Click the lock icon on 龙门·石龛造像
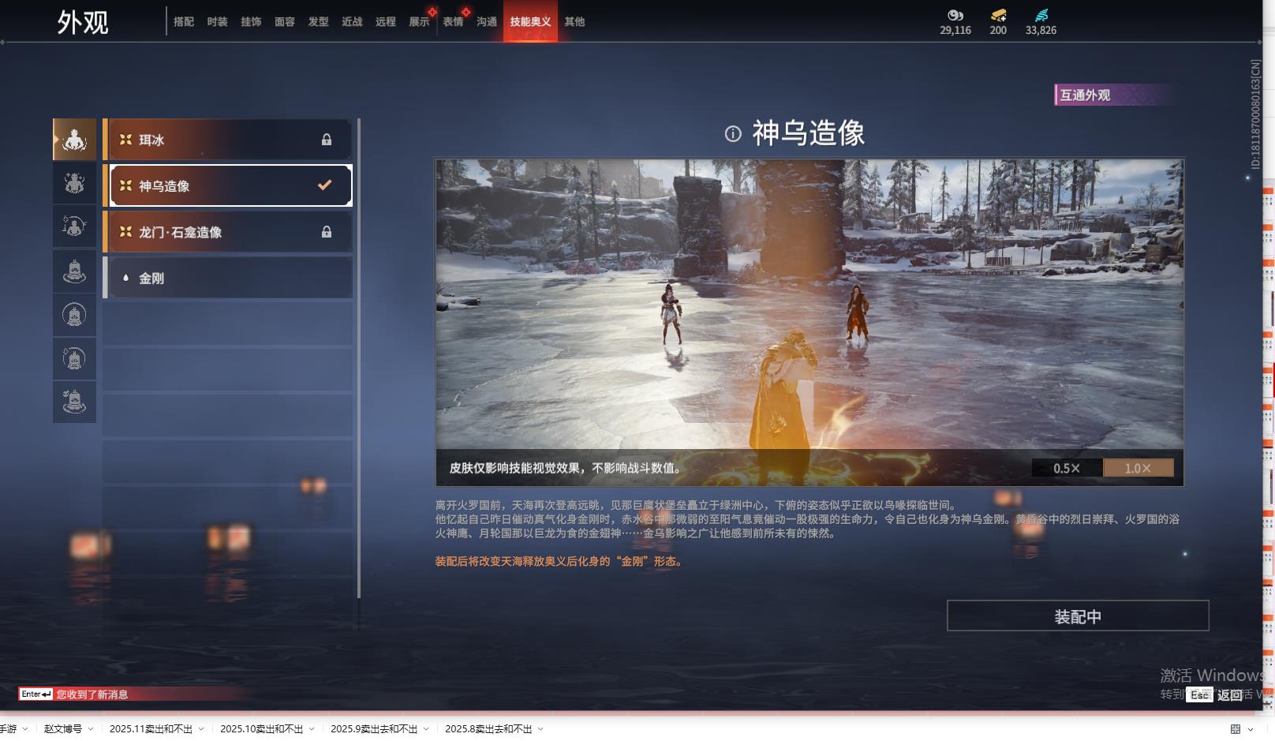This screenshot has width=1275, height=741. (327, 232)
